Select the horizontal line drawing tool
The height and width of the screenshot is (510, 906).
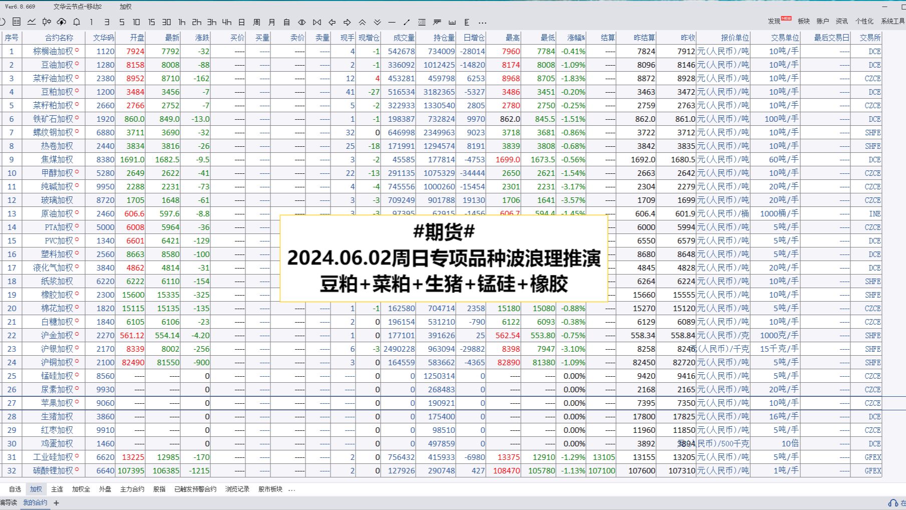(392, 22)
